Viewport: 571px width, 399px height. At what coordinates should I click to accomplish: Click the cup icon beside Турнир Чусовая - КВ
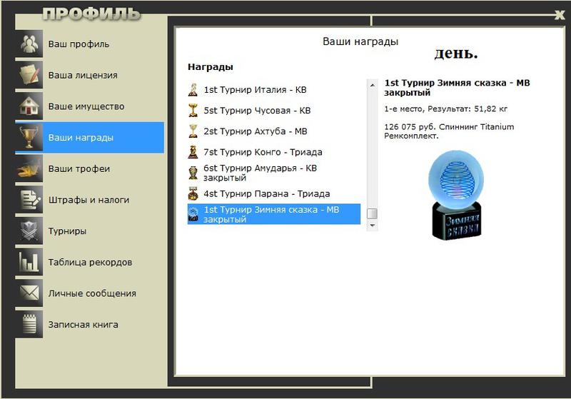193,111
